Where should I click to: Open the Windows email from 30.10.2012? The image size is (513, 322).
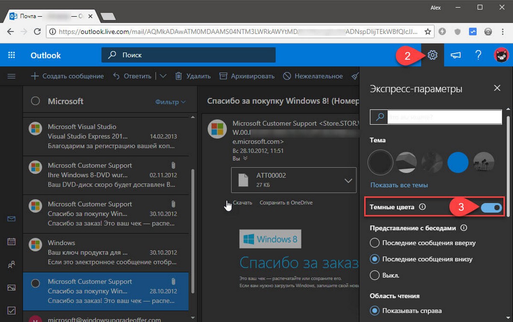point(106,252)
